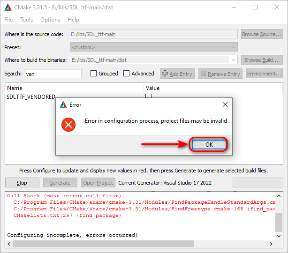The image size is (288, 253).
Task: Close the Error dialog with X
Action: pos(225,104)
